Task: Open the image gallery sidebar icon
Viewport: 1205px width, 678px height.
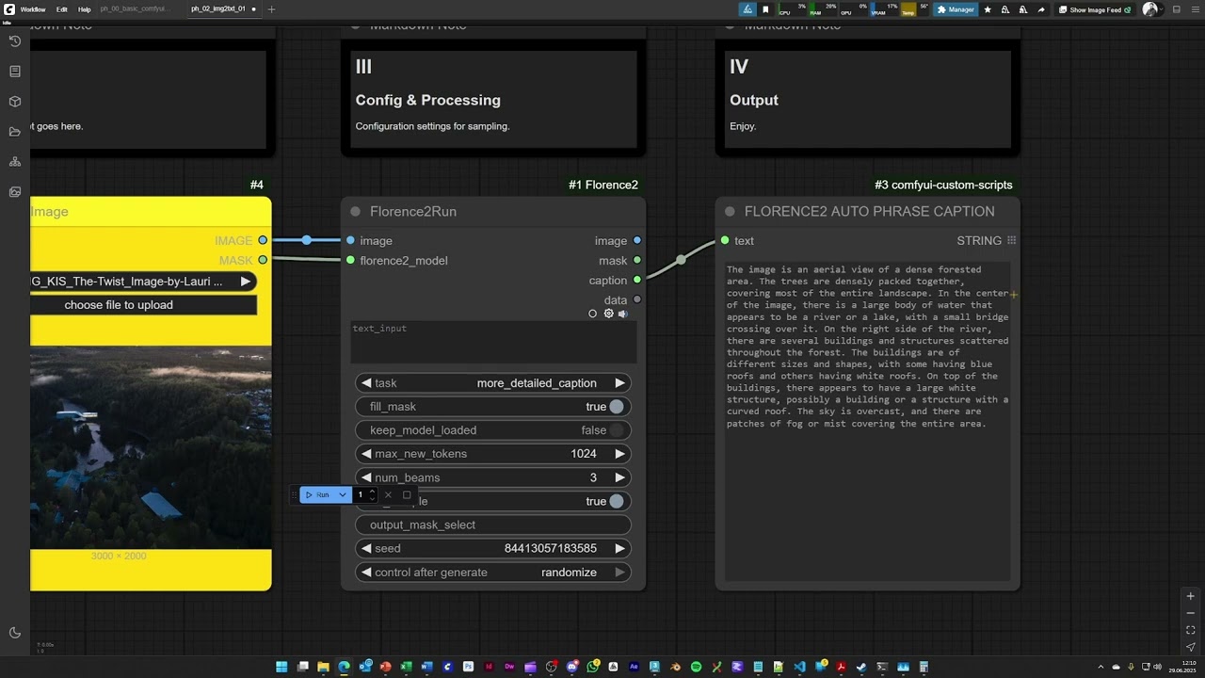Action: click(x=14, y=192)
